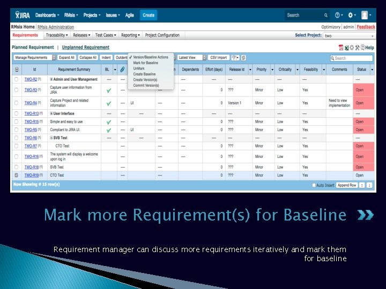Open the Release Id column filter arrow

coord(250,70)
